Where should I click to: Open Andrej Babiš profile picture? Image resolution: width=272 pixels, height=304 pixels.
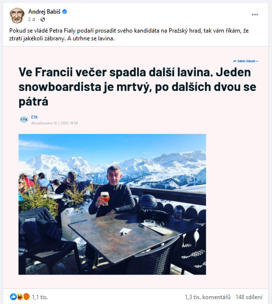[17, 15]
